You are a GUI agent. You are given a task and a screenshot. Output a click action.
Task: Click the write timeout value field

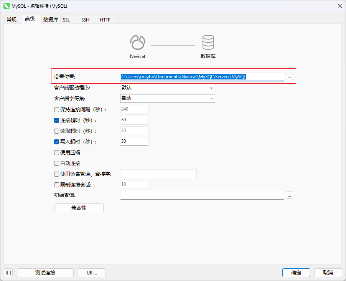coord(134,141)
